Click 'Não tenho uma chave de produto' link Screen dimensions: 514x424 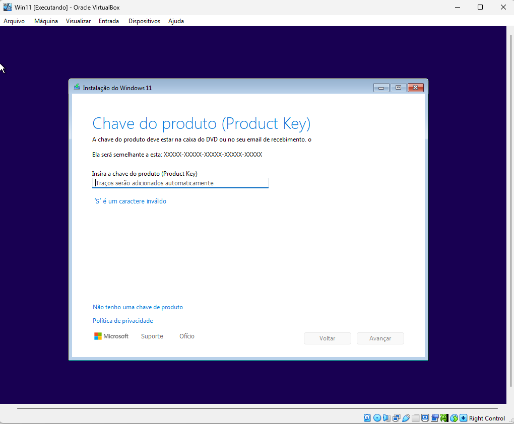(138, 307)
